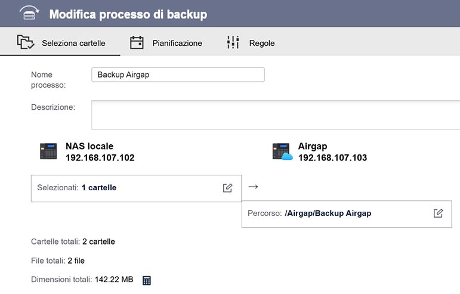The image size is (460, 294).
Task: Open the Regole tab
Action: (x=261, y=43)
